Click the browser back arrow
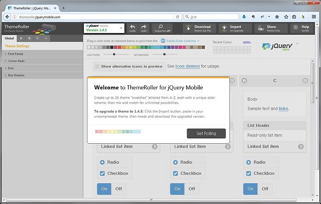321x204 pixels. [7, 17]
